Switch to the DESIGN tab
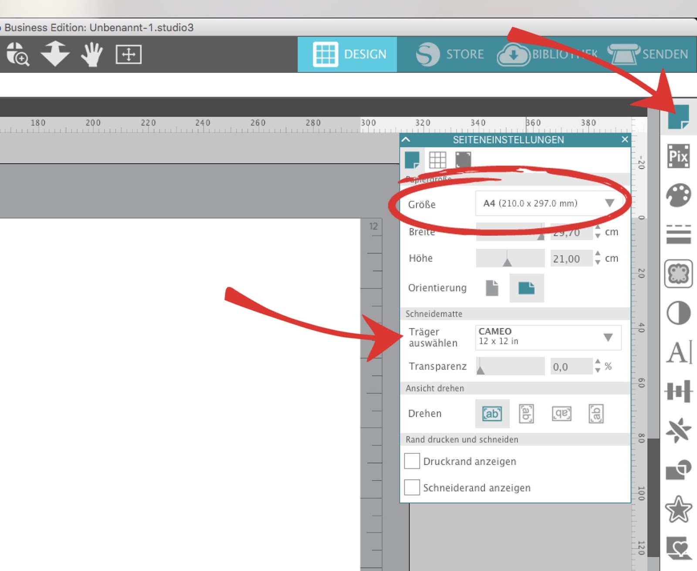Screen dimensions: 697x571 pos(347,54)
